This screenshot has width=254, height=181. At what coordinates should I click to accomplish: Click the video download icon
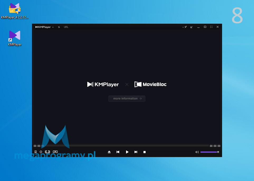[47, 152]
